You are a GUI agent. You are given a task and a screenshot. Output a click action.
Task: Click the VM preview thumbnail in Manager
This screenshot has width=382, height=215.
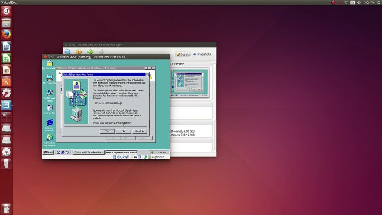click(190, 83)
